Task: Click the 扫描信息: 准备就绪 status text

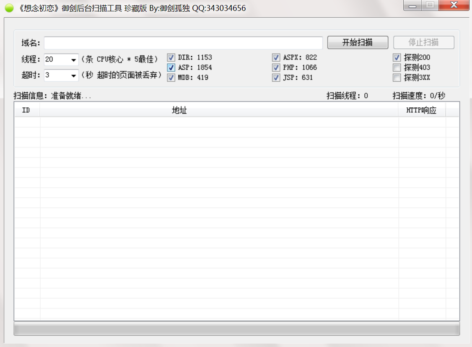Action: [52, 96]
